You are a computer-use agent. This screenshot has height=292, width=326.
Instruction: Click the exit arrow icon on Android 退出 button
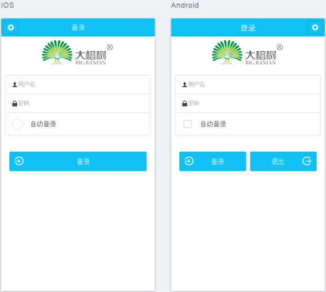click(306, 161)
